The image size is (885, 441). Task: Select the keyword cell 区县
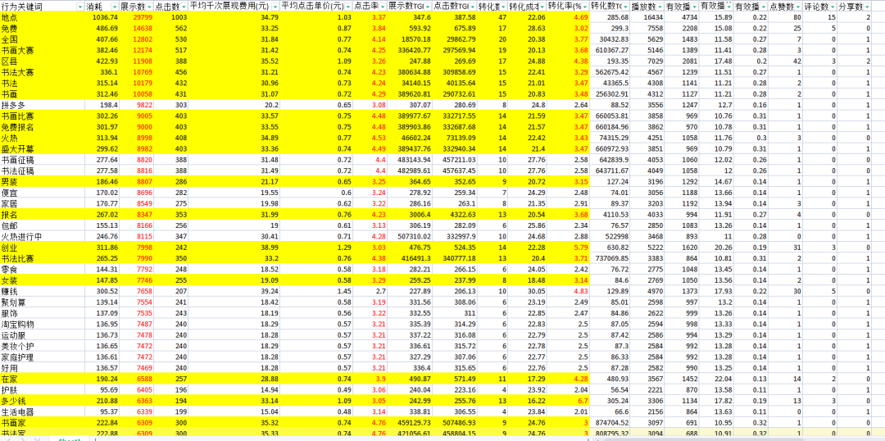pos(43,61)
